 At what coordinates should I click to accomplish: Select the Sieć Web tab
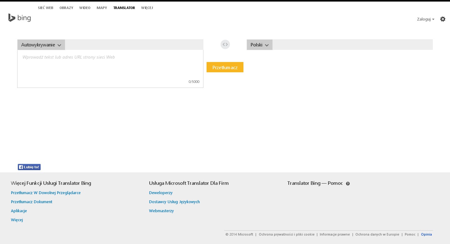(46, 8)
